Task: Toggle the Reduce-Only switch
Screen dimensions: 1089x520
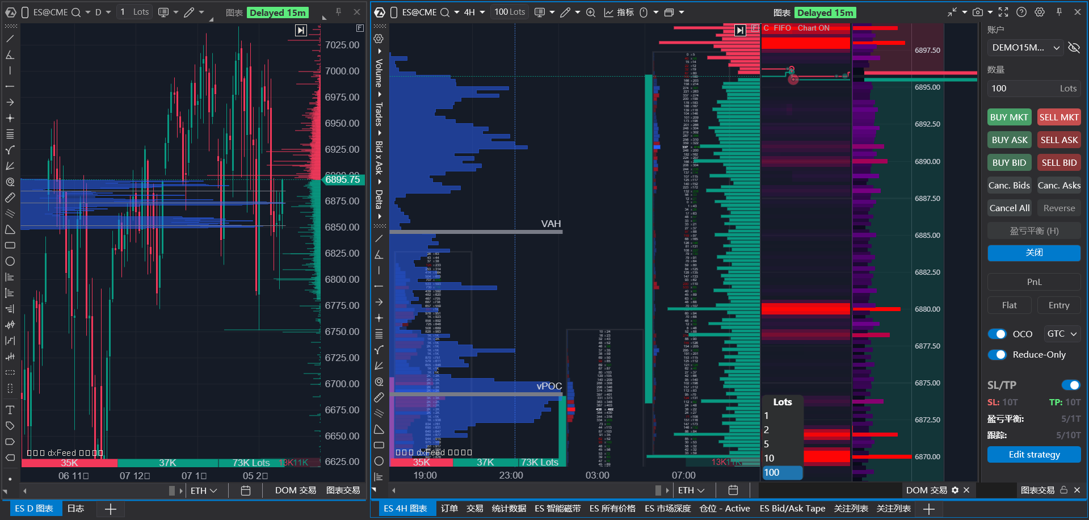Action: (997, 355)
